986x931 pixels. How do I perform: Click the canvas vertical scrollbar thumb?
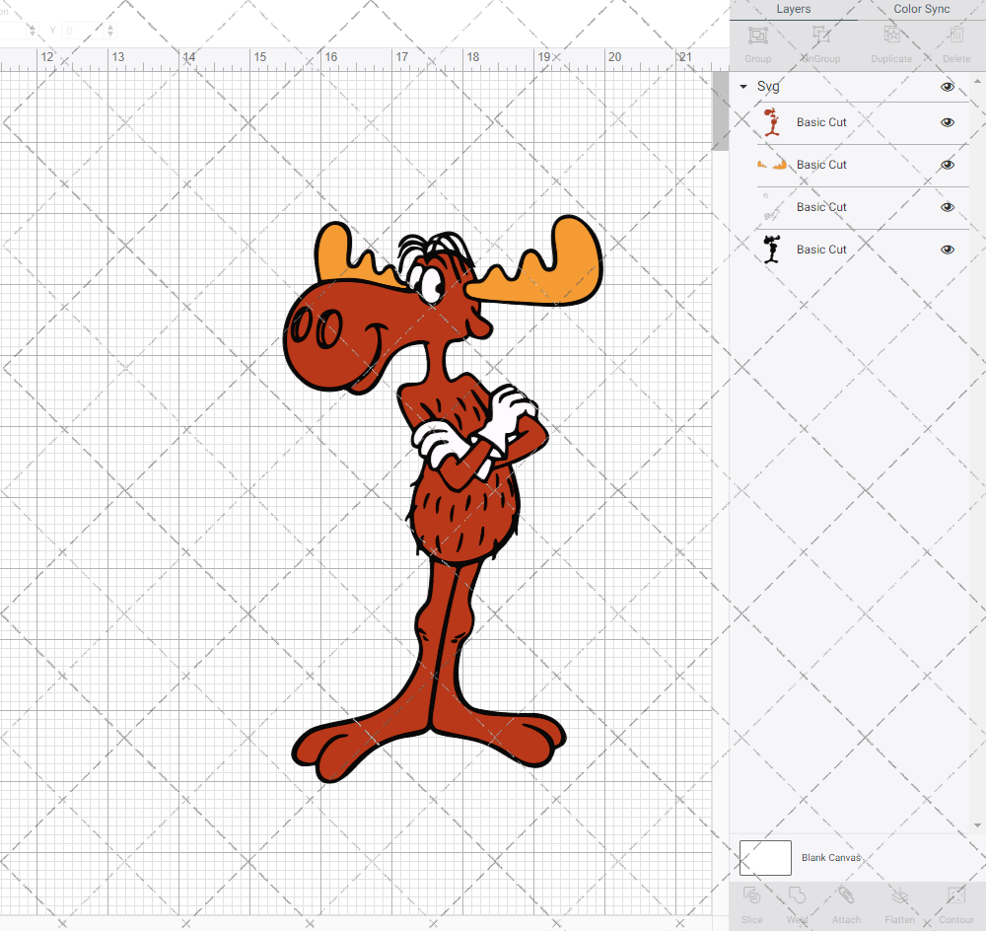[x=720, y=110]
